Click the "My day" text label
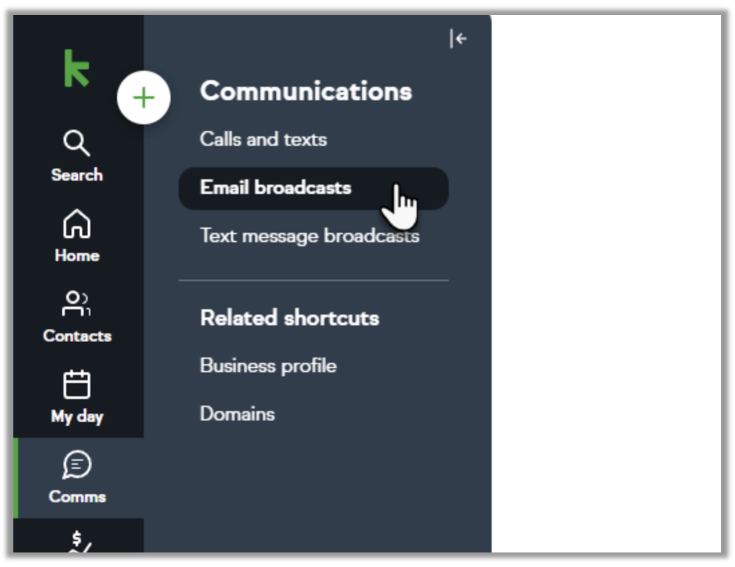Image resolution: width=735 pixels, height=567 pixels. pyautogui.click(x=77, y=417)
